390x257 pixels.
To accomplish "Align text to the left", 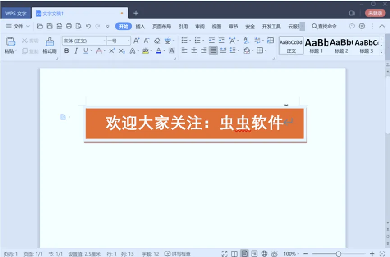I will 184,50.
